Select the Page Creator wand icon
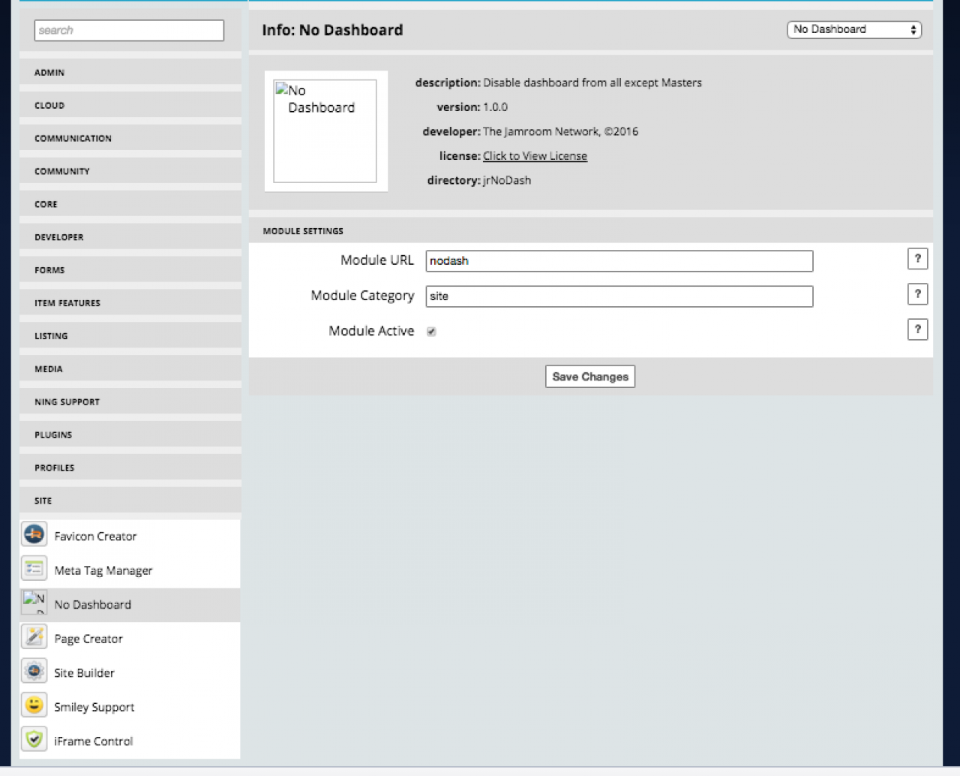 pos(34,637)
